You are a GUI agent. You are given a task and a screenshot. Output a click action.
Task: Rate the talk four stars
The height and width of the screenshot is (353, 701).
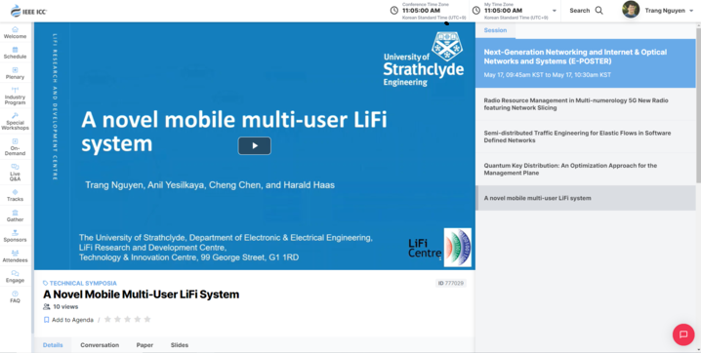coord(138,319)
